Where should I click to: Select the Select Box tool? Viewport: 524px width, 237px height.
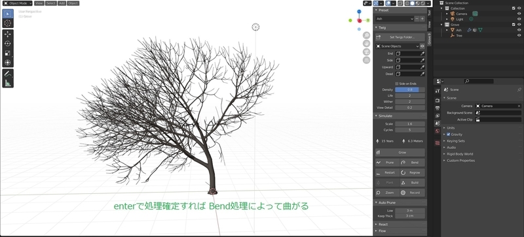point(8,14)
